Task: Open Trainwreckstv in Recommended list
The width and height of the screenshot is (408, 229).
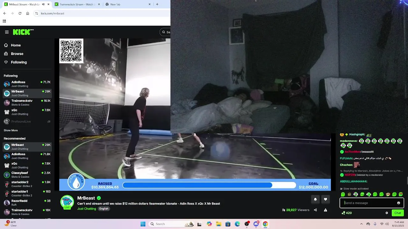Action: 27,212
